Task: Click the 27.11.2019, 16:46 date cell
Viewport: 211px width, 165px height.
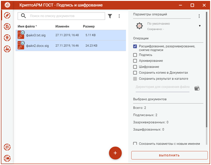Action: tap(67, 45)
